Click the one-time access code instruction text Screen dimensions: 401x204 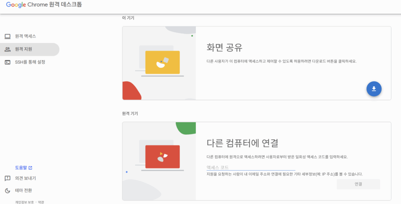point(277,157)
